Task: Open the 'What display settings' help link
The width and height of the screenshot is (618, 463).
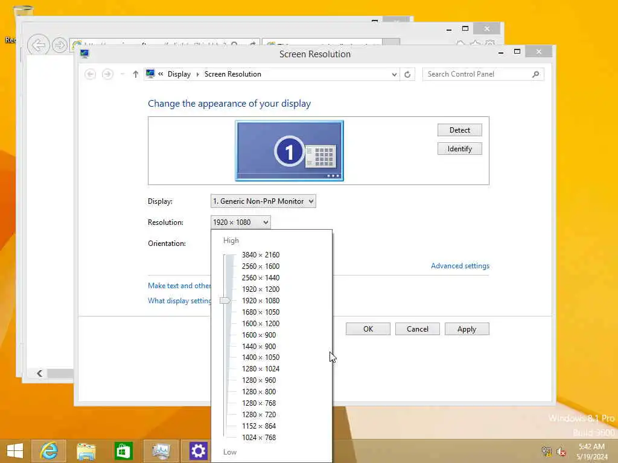Action: (179, 301)
